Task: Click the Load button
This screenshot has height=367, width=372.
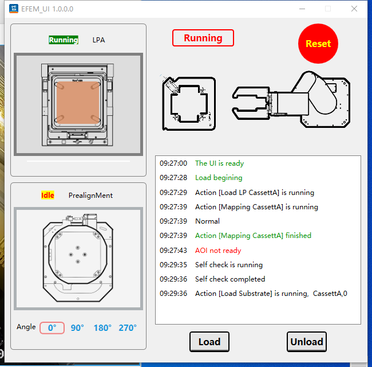Action: [209, 342]
